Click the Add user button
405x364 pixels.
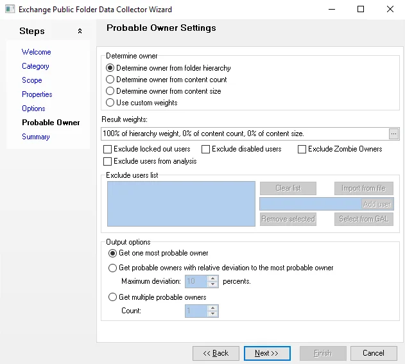coord(377,204)
